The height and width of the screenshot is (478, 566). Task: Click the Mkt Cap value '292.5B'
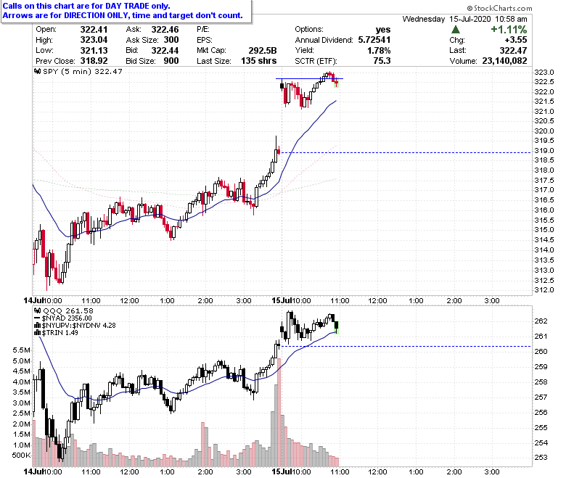[x=263, y=51]
